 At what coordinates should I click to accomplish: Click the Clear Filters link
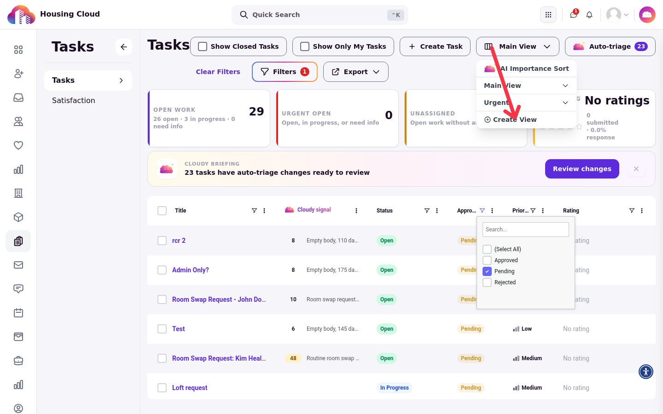tap(218, 72)
